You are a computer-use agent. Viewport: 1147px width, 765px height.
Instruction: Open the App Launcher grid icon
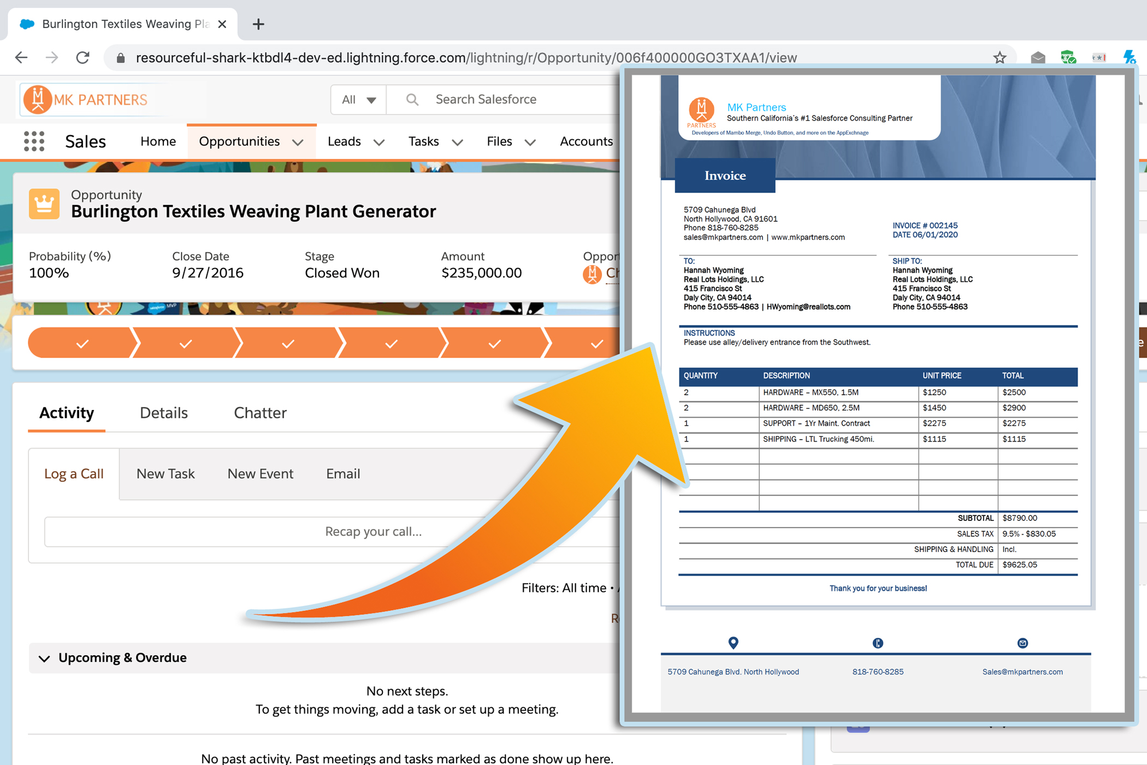34,141
